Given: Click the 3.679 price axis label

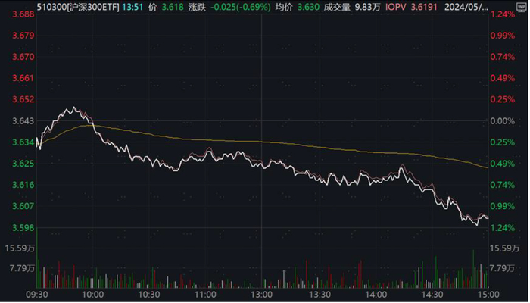Looking at the screenshot, I should [23, 36].
